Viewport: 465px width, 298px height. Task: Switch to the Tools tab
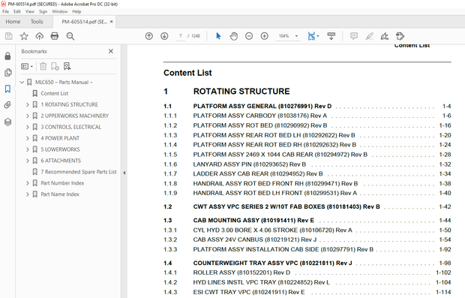[x=37, y=22]
